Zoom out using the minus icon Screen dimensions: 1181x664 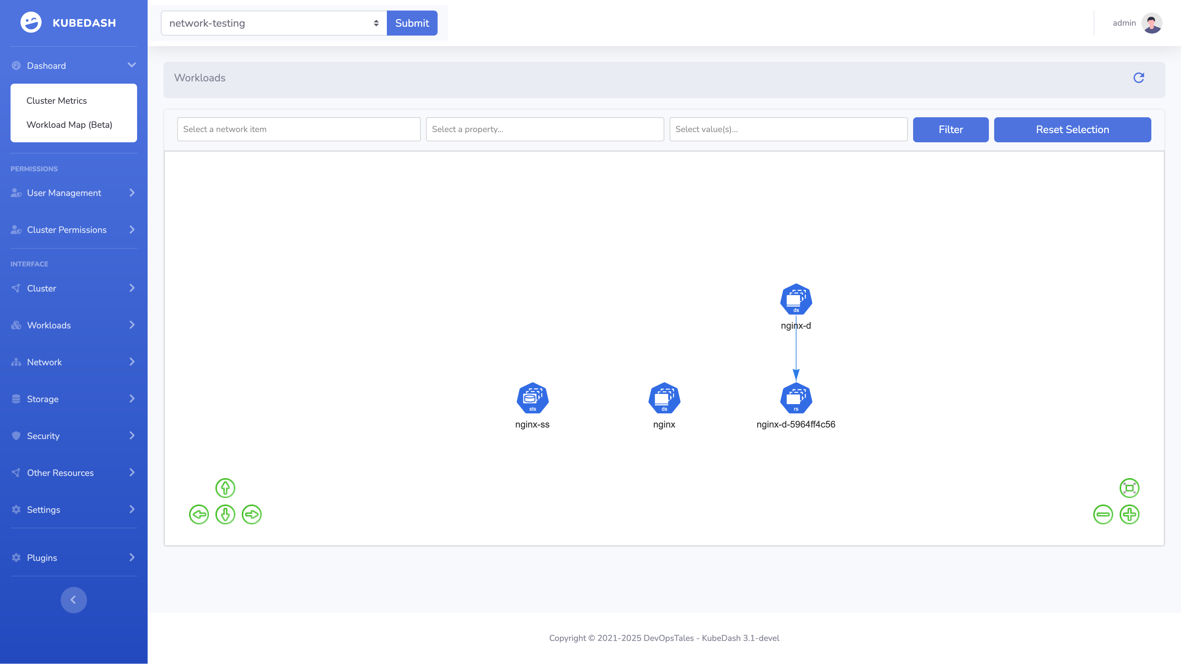point(1103,514)
